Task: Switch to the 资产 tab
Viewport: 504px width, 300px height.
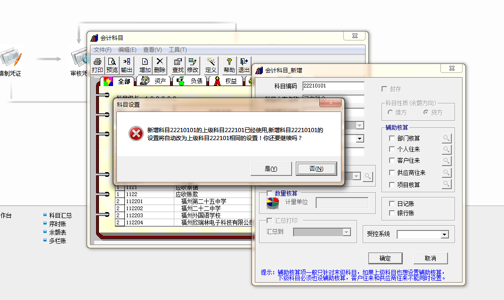Action: click(154, 81)
